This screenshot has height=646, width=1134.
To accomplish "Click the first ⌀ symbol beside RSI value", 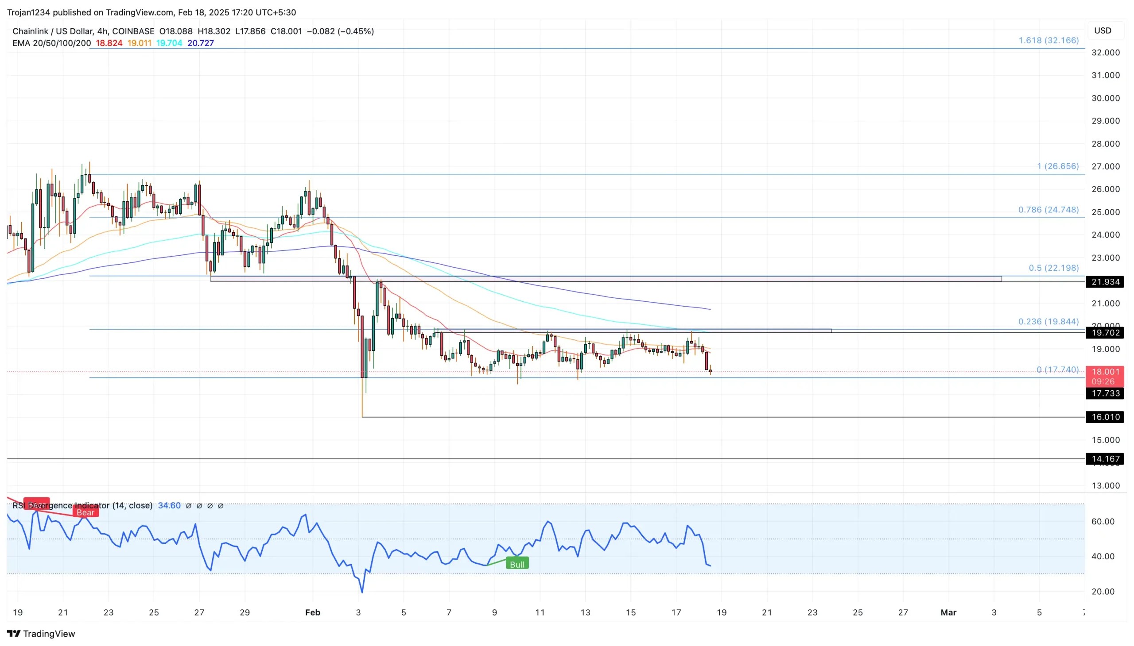I will tap(188, 505).
